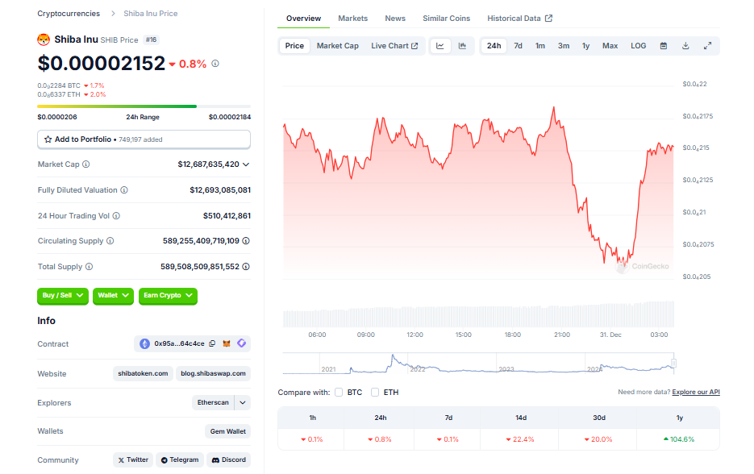
Task: Open shibatoken.com website link
Action: coord(143,373)
